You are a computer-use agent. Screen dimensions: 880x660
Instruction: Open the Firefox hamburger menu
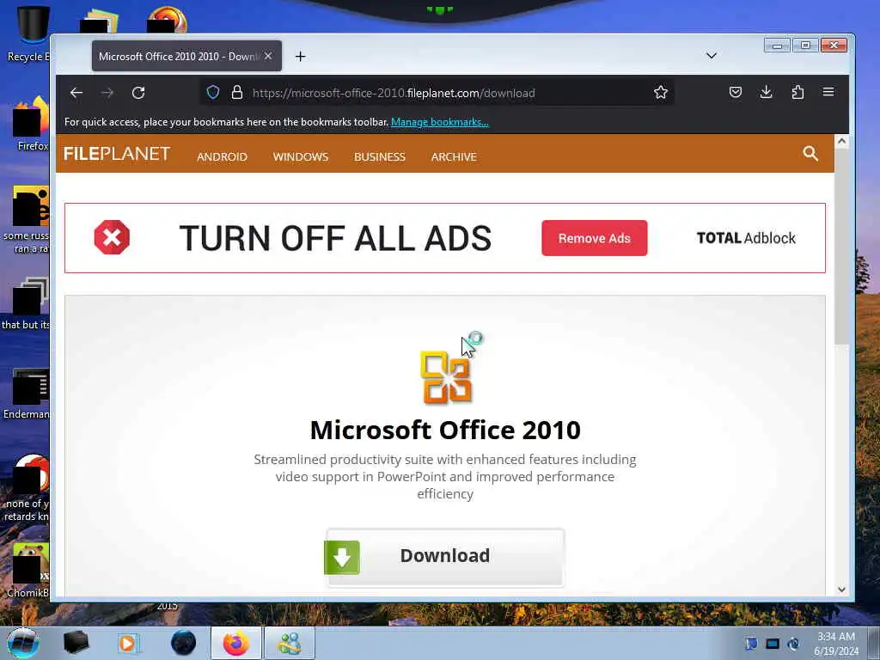828,91
